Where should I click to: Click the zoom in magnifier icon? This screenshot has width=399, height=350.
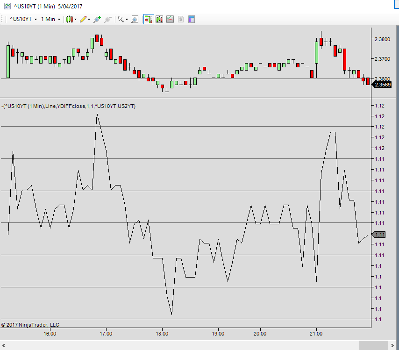97,19
